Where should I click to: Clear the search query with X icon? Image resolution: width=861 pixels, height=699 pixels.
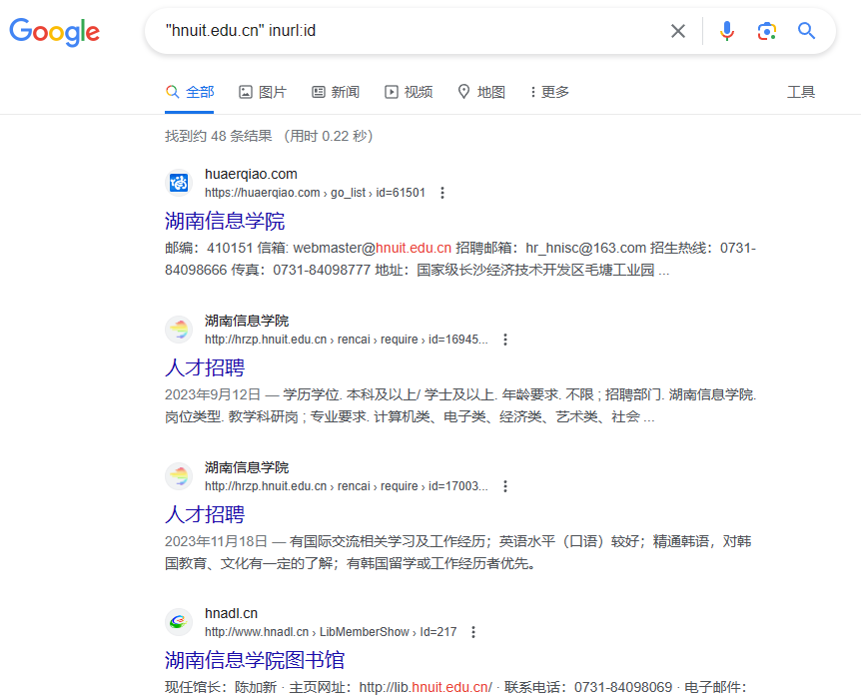tap(678, 31)
